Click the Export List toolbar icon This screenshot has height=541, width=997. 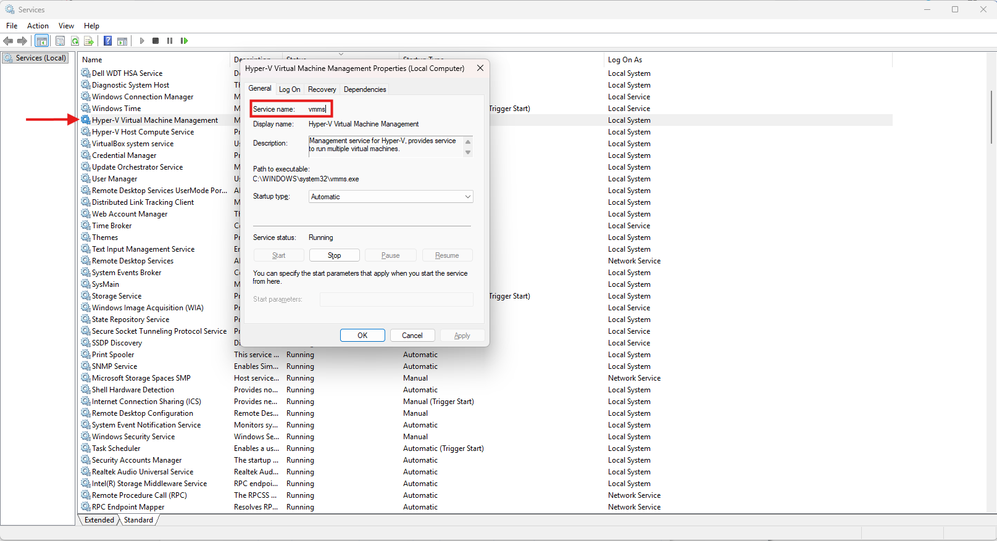point(89,41)
